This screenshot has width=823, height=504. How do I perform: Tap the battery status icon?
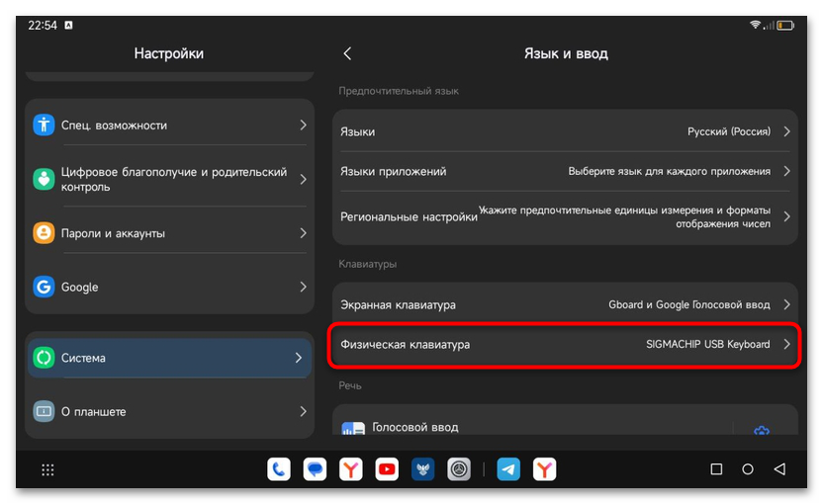point(785,25)
